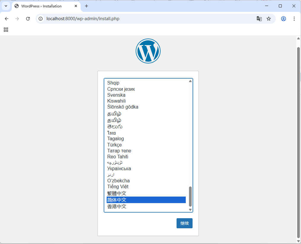Click page scrollbar down arrow
The image size is (301, 244).
pyautogui.click(x=298, y=241)
